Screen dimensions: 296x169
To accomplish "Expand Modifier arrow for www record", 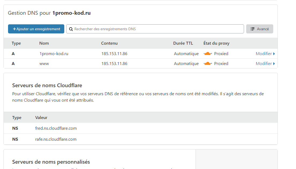I will click(x=274, y=64).
